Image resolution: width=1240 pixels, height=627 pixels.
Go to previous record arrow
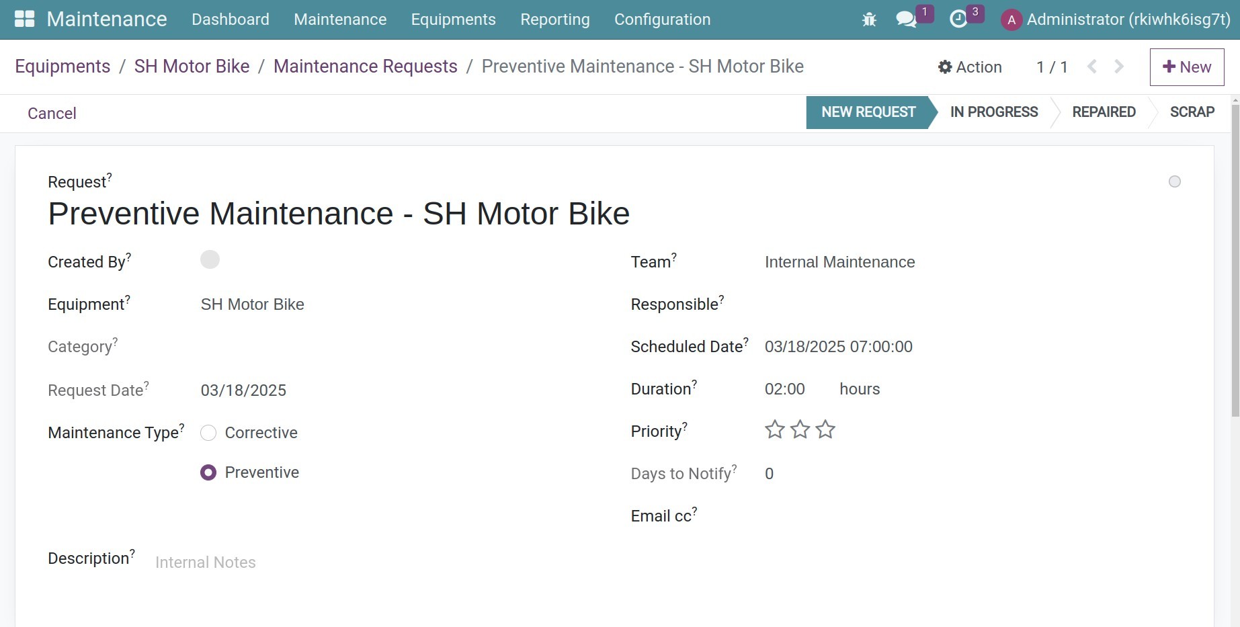(x=1092, y=67)
